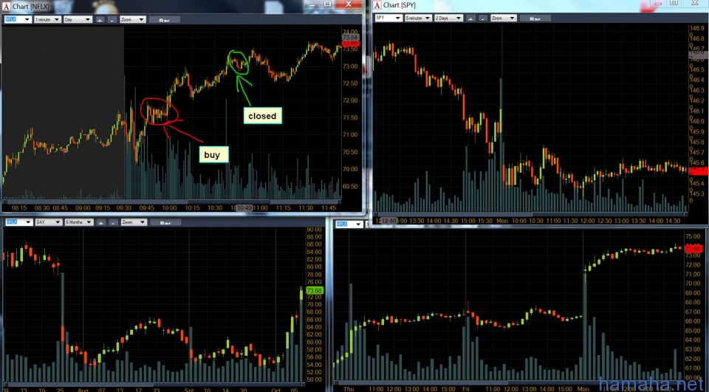Viewport: 709px width, 392px height.
Task: Open NFLX symbol dropdown in bottom-right chart
Action: point(349,224)
